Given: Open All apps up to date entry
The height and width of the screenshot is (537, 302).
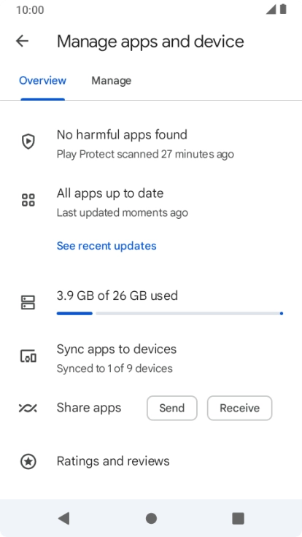Looking at the screenshot, I should [151, 202].
